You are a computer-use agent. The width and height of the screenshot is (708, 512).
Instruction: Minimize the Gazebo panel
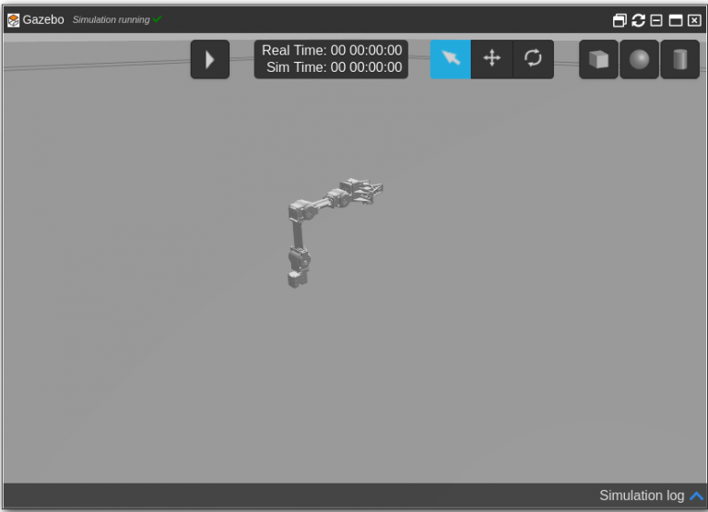pyautogui.click(x=656, y=20)
